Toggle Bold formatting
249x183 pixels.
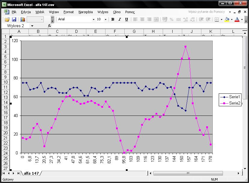113,19
